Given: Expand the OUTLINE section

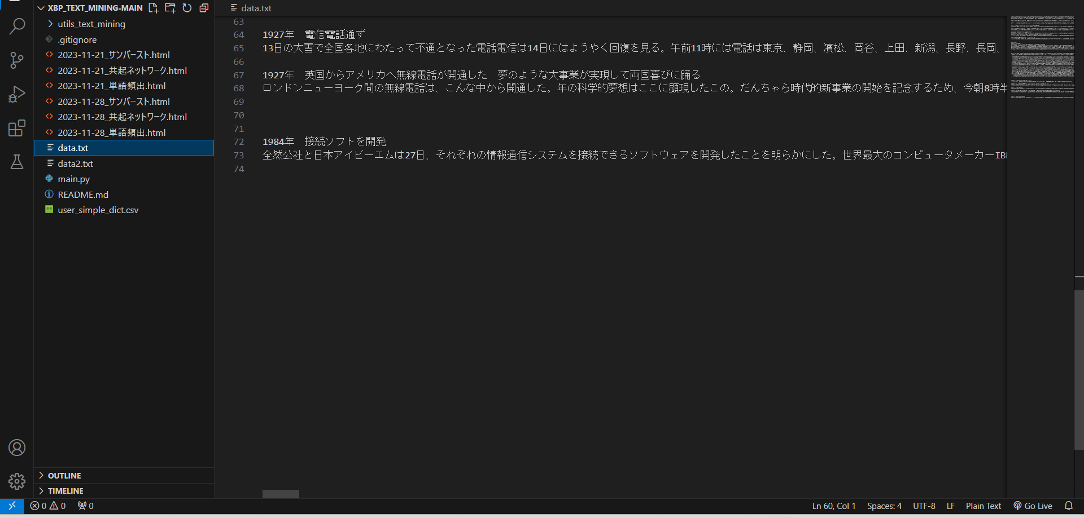Looking at the screenshot, I should (64, 476).
